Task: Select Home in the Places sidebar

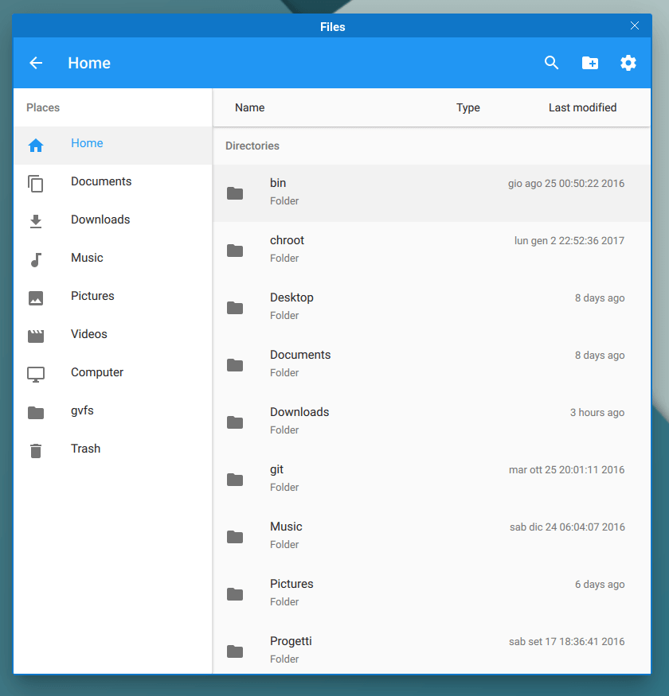Action: point(87,144)
